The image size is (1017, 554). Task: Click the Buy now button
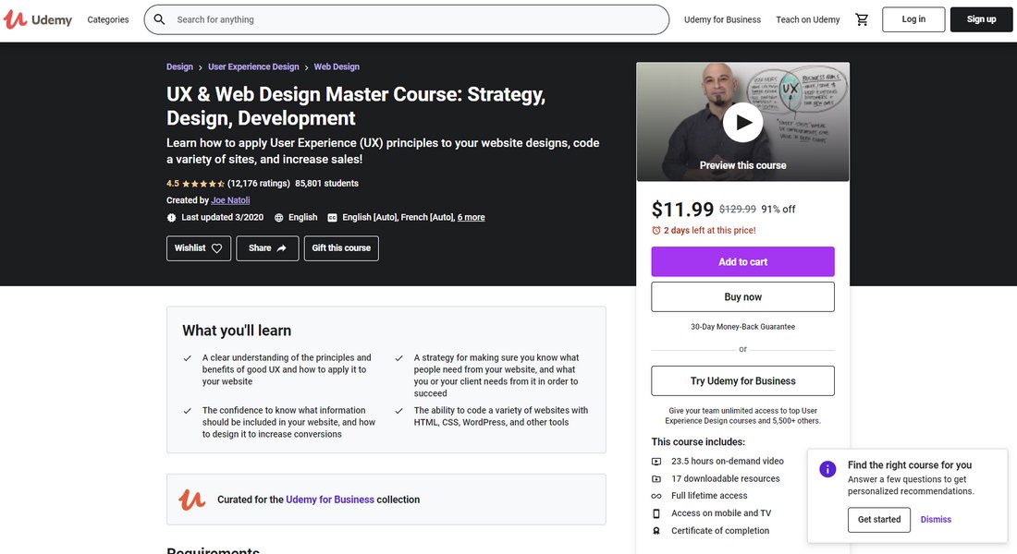pos(742,296)
